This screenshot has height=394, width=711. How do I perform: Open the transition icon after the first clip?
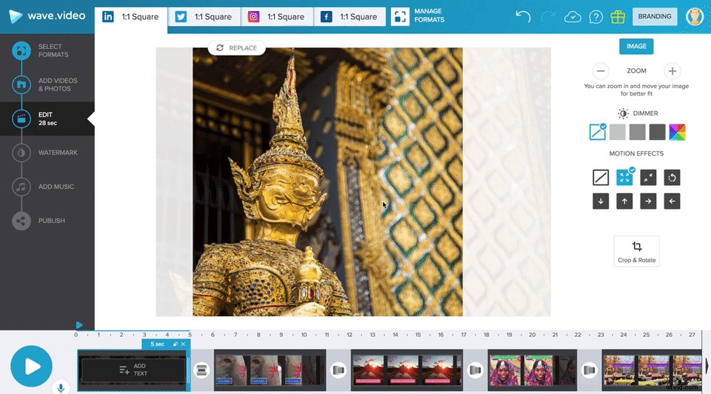coord(201,370)
